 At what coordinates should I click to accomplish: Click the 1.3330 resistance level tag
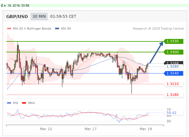[173, 41]
